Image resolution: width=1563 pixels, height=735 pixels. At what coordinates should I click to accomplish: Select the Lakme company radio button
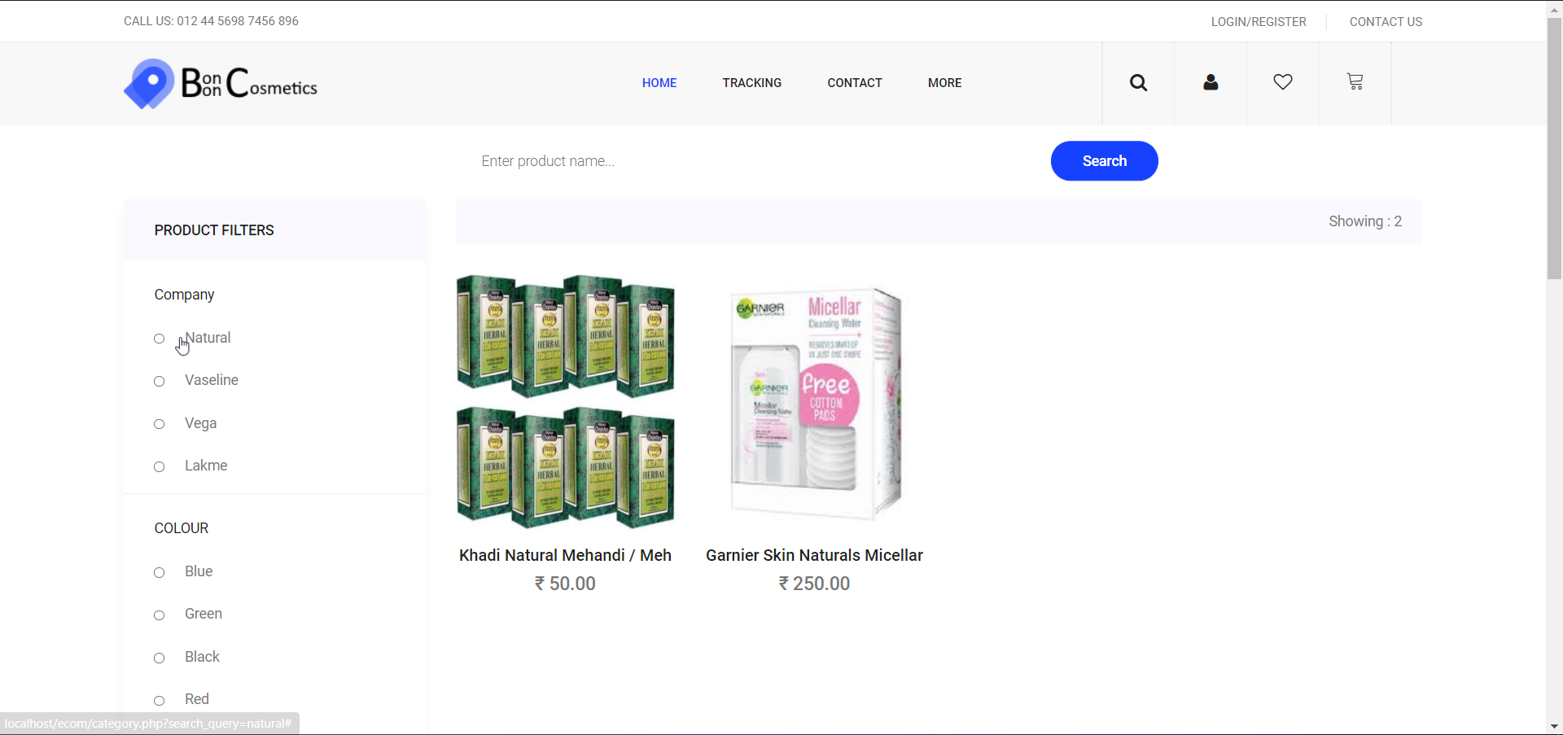tap(160, 466)
